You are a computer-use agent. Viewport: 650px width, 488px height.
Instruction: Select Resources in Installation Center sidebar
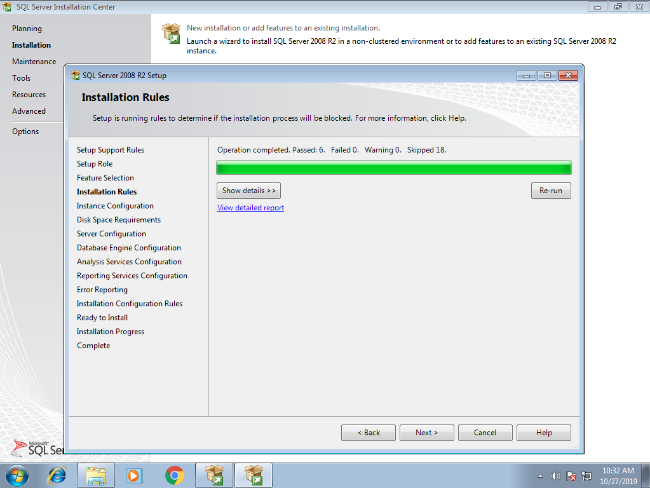[x=29, y=95]
